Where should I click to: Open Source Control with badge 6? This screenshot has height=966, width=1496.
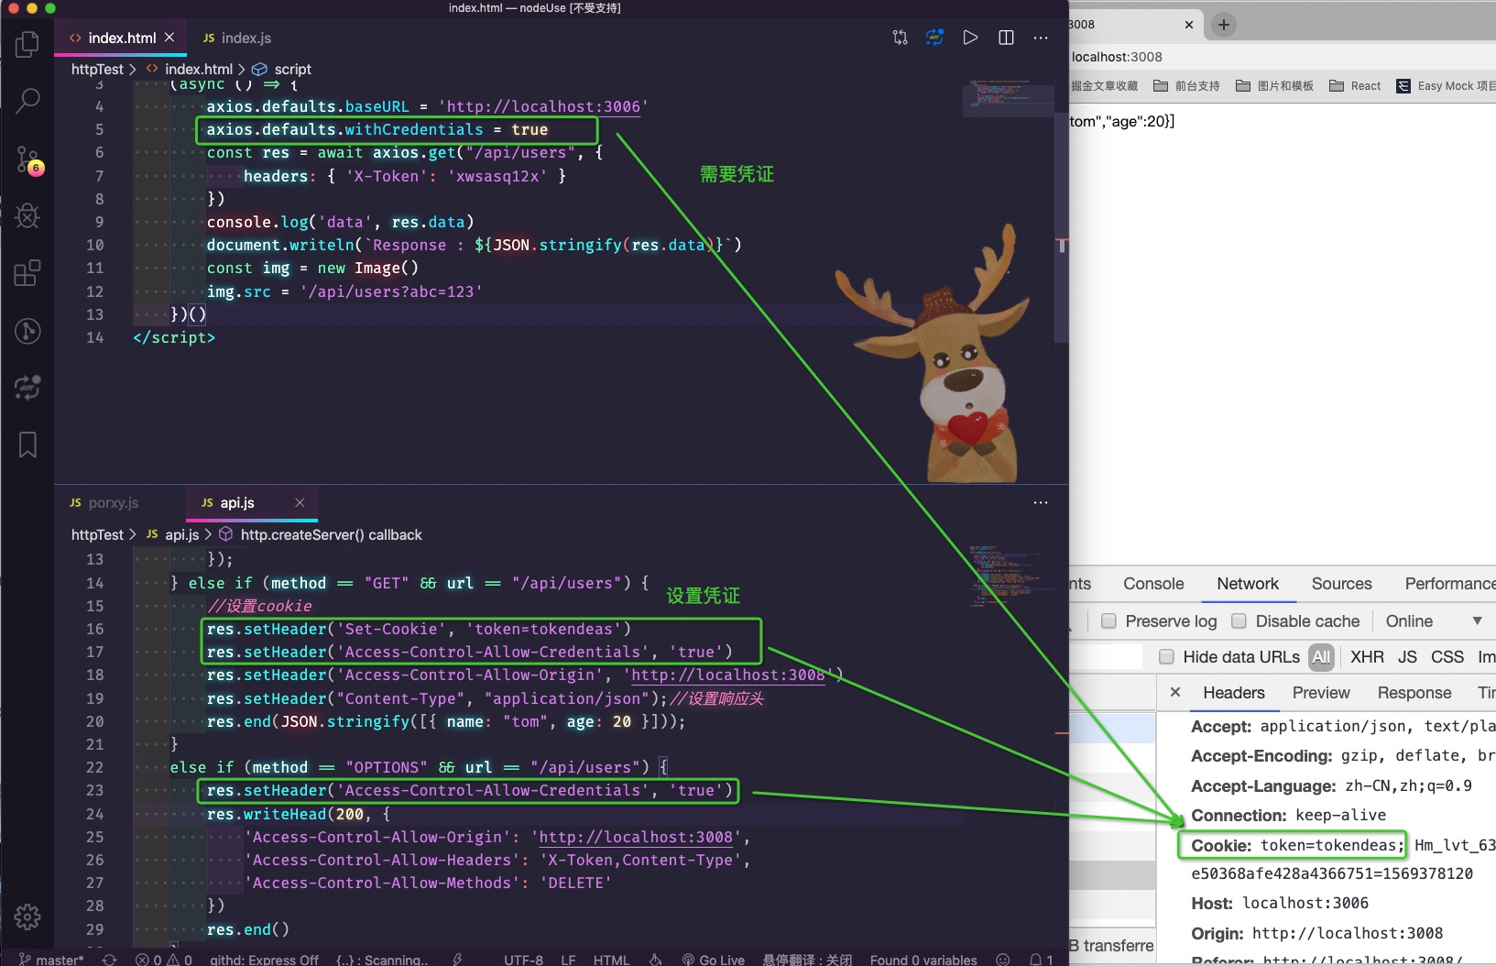[x=28, y=159]
